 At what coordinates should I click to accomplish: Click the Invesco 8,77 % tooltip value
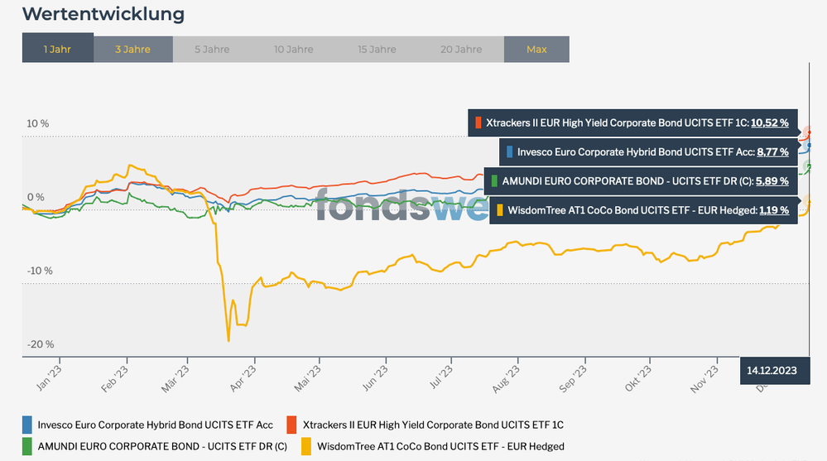(x=772, y=152)
